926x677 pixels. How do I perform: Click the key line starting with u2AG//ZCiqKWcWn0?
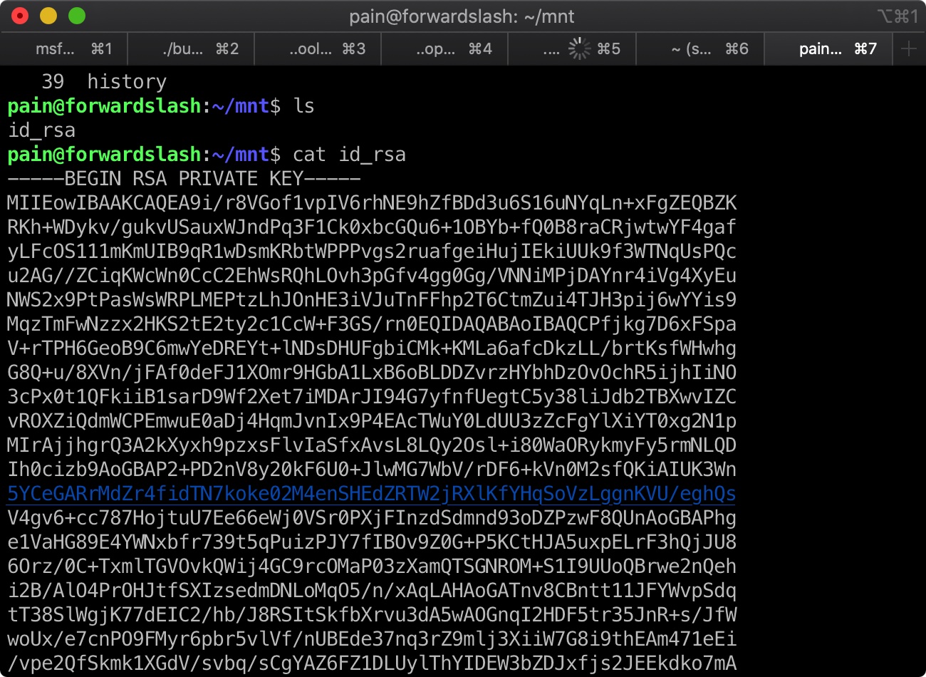[372, 276]
